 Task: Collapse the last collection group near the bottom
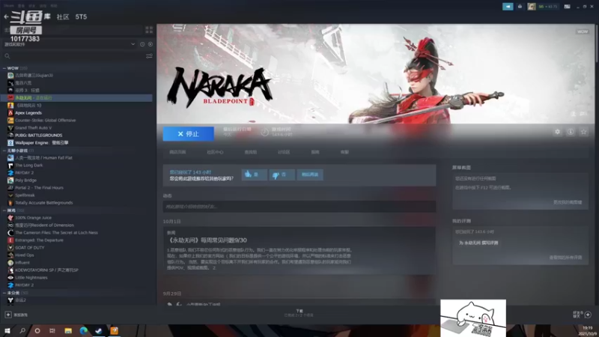tap(4, 293)
